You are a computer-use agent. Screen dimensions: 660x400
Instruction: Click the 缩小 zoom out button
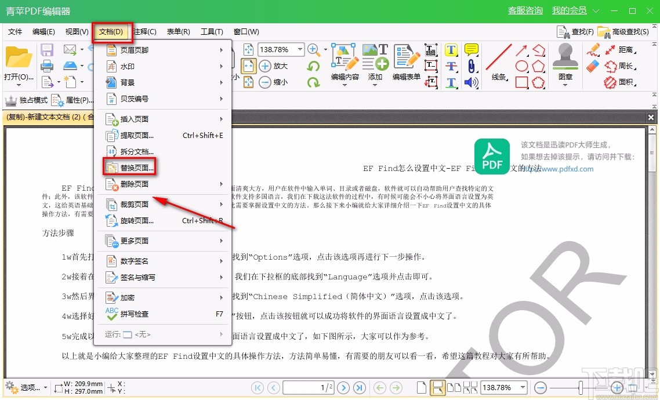273,82
